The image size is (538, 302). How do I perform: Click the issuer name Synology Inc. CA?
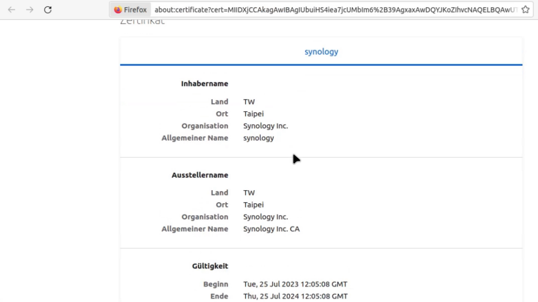pyautogui.click(x=272, y=229)
